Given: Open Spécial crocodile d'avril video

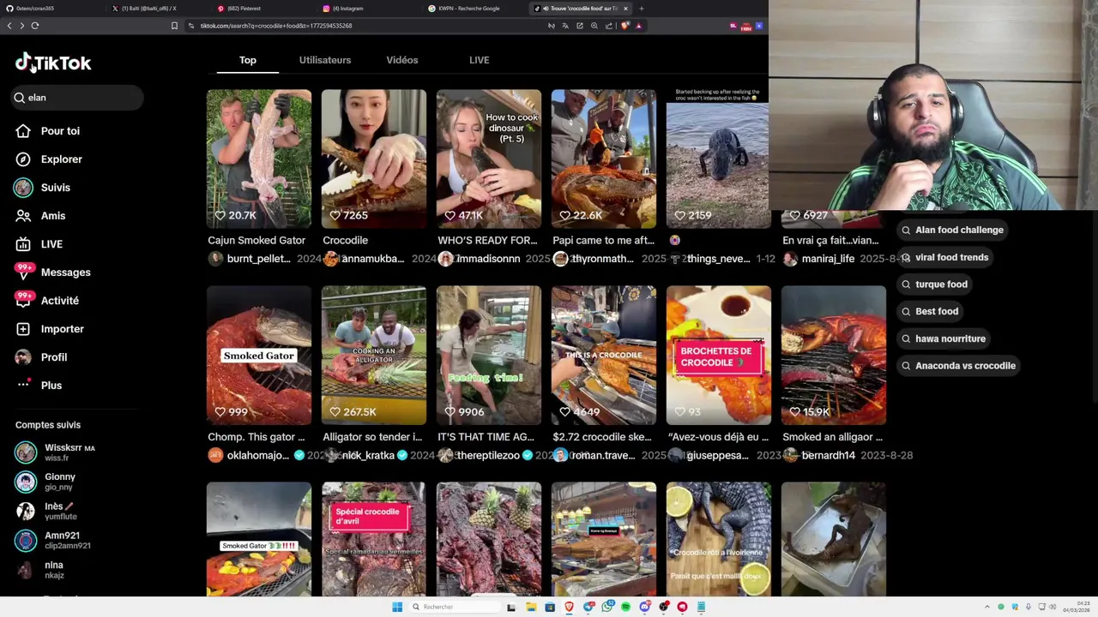Looking at the screenshot, I should (x=374, y=539).
